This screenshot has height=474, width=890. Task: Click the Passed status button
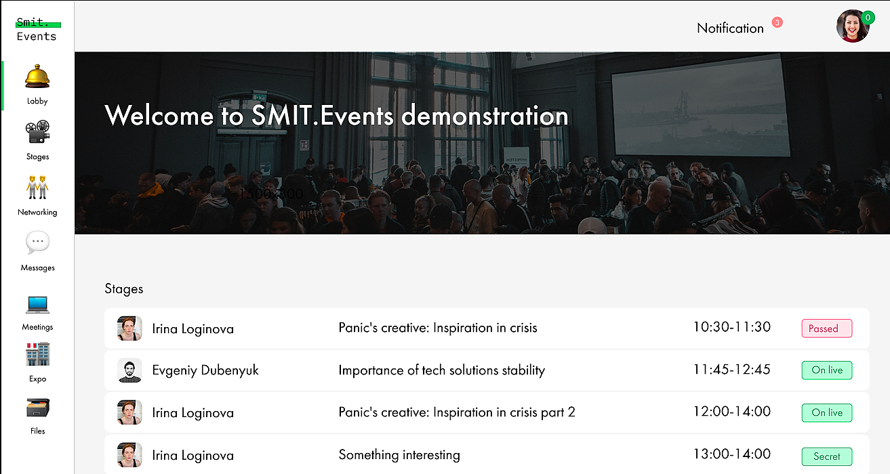coord(827,328)
